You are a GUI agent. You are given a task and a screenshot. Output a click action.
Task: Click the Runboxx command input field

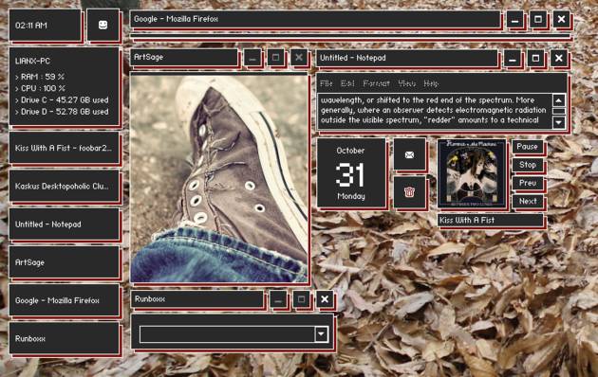[227, 334]
